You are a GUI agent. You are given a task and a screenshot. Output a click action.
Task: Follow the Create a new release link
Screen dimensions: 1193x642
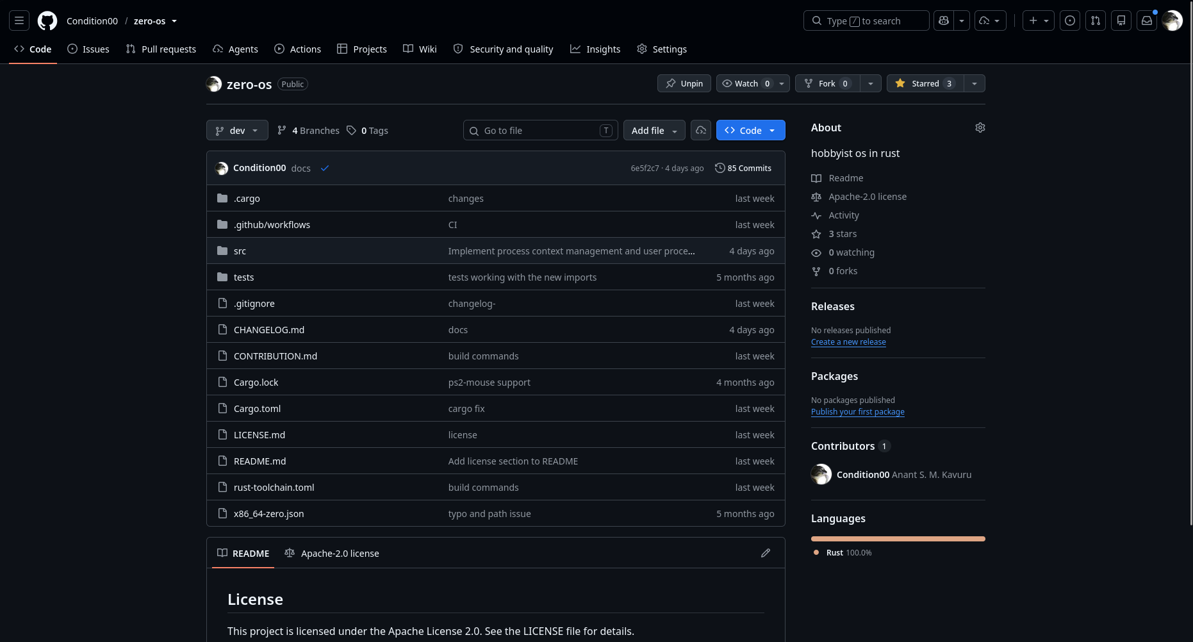point(848,342)
